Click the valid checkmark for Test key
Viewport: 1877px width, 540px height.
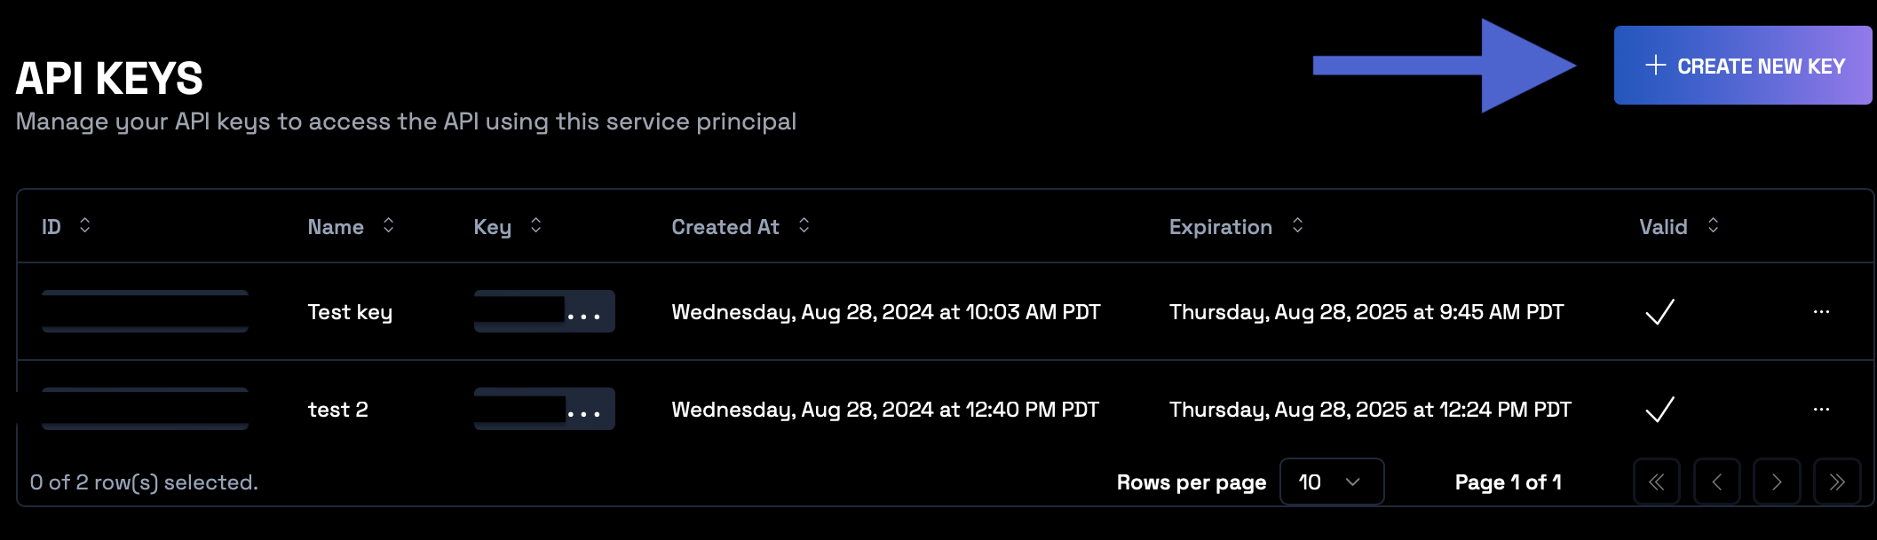(x=1659, y=311)
